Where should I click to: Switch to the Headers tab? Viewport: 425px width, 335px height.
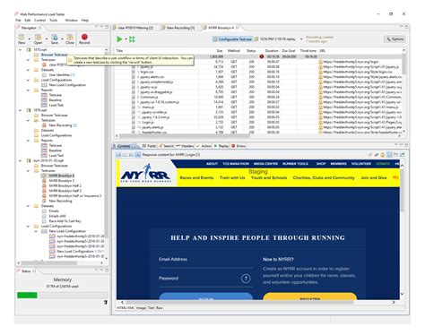coord(185,146)
